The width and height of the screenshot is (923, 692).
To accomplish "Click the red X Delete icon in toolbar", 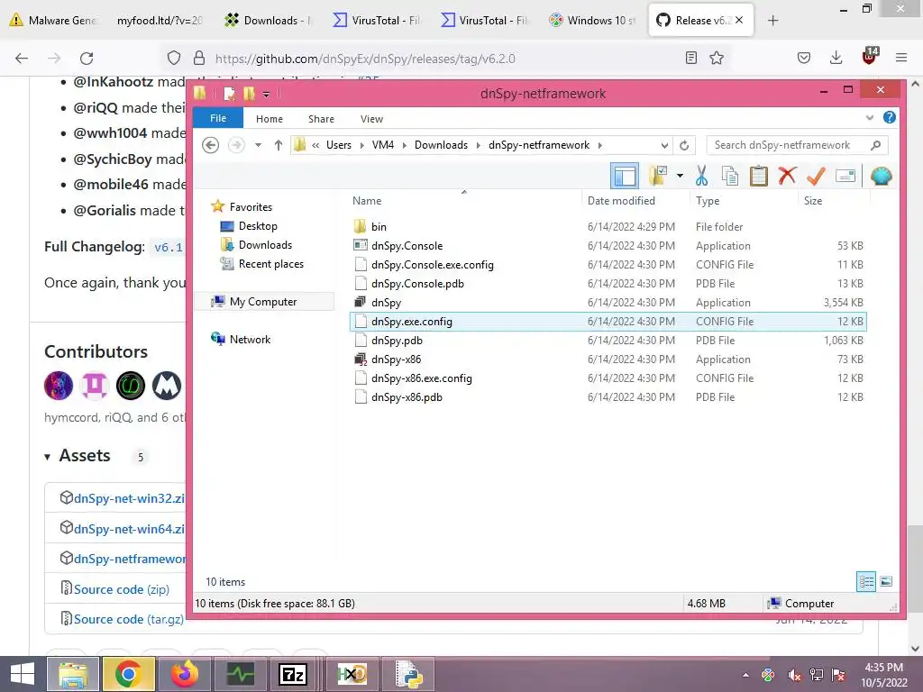I will coord(787,176).
